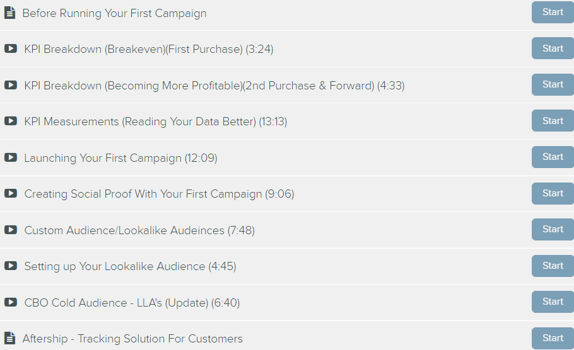Image resolution: width=574 pixels, height=350 pixels.
Task: Start the KPI Breakdown (Breakeven) video
Action: click(x=553, y=48)
